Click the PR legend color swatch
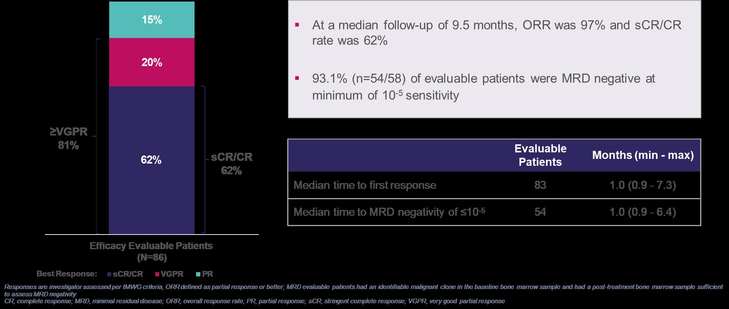729x309 pixels. [x=198, y=275]
